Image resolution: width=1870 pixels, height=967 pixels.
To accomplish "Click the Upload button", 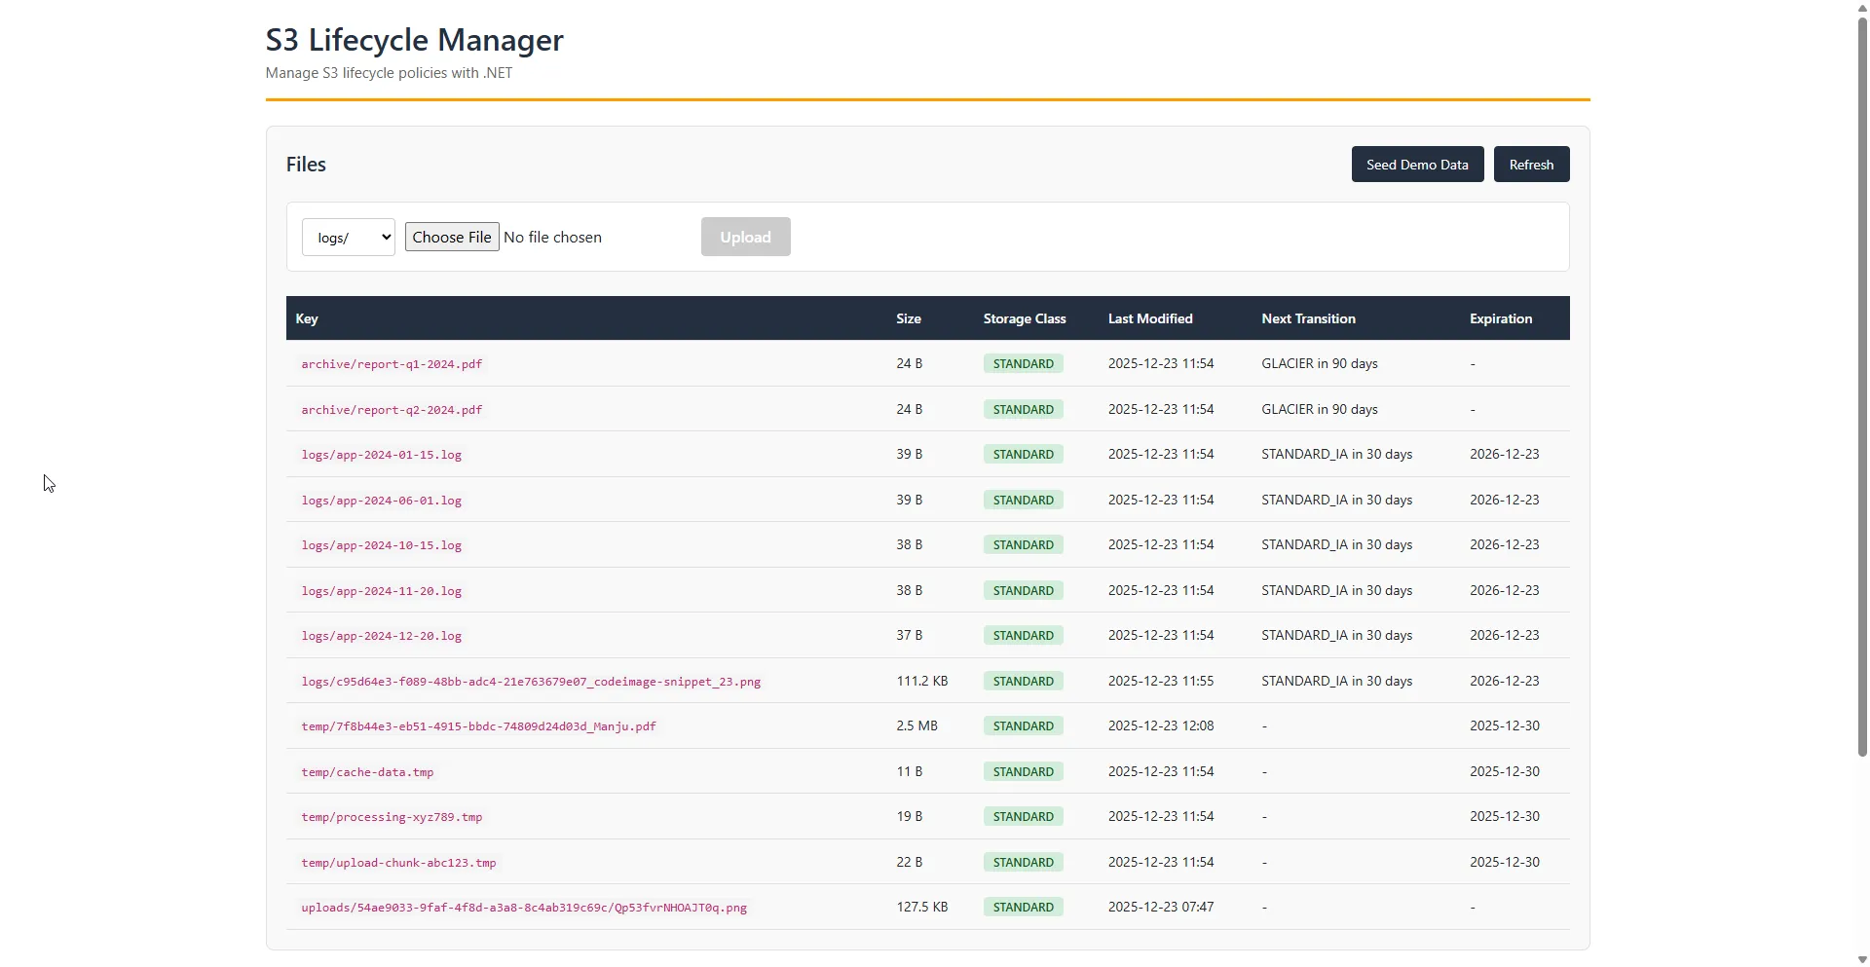I will pyautogui.click(x=745, y=237).
